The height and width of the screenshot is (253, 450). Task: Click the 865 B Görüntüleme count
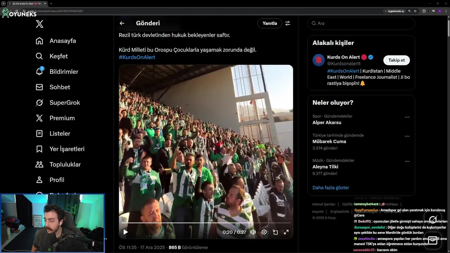coord(188,247)
